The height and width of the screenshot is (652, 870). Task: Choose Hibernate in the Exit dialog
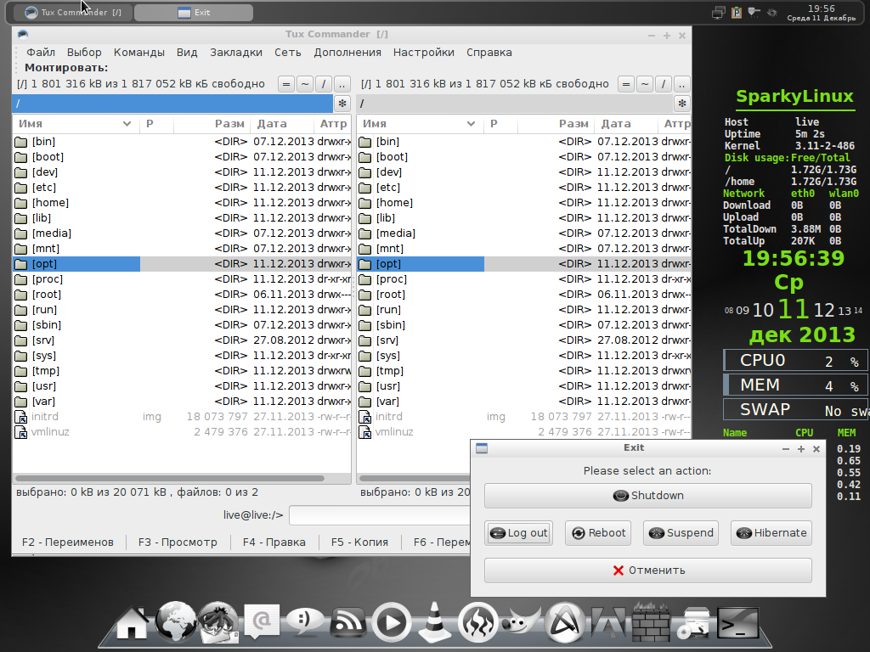tap(771, 533)
